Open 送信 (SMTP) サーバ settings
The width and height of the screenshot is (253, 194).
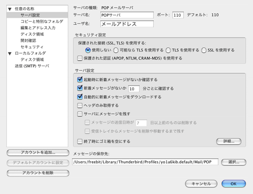pos(32,66)
